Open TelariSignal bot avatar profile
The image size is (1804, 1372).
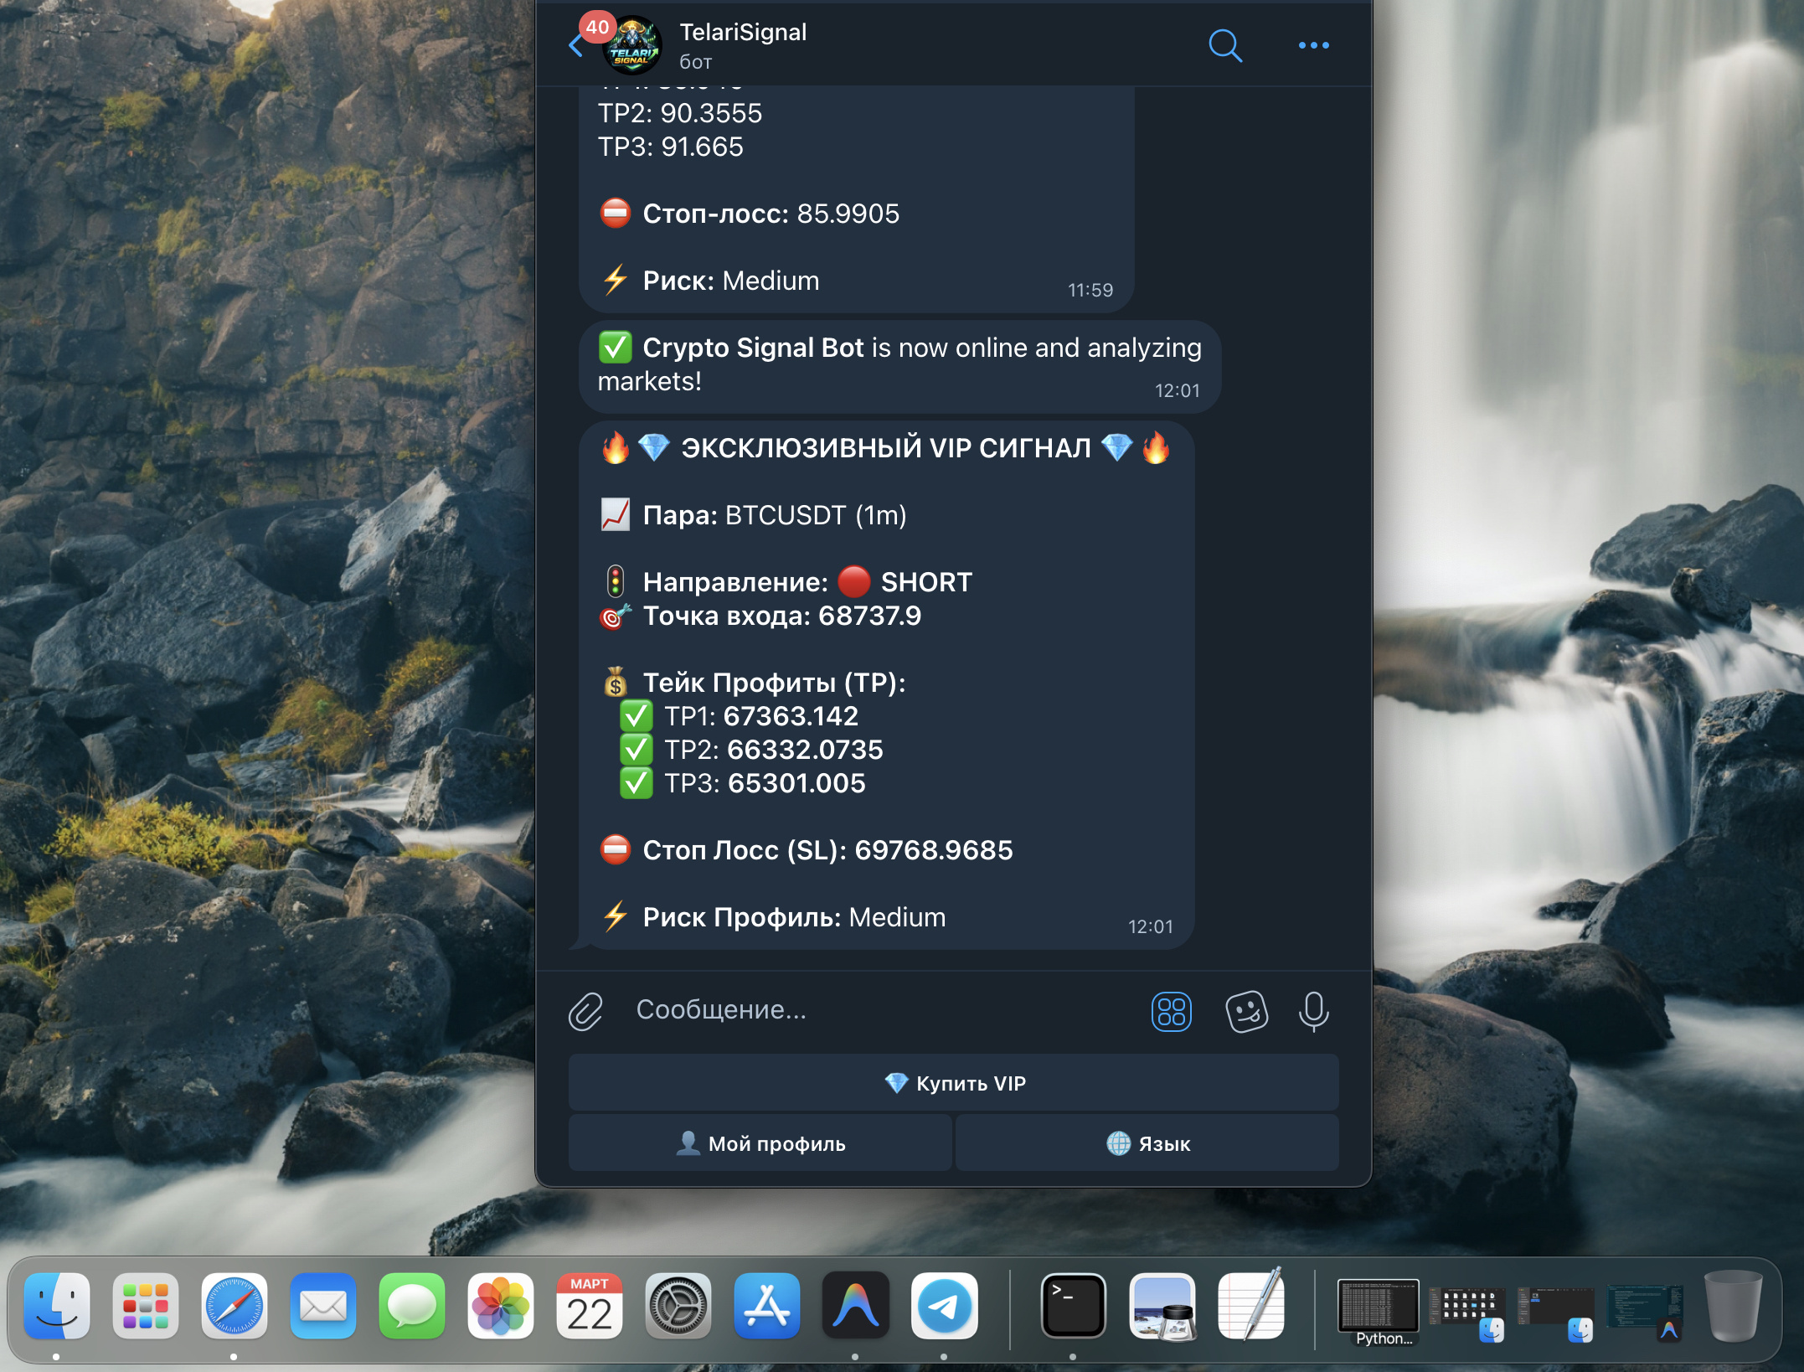click(633, 47)
